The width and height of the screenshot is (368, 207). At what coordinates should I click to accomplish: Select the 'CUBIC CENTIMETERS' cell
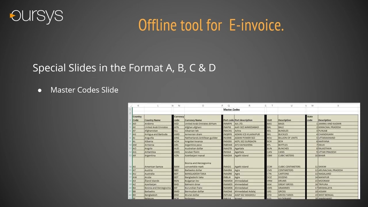(x=291, y=163)
